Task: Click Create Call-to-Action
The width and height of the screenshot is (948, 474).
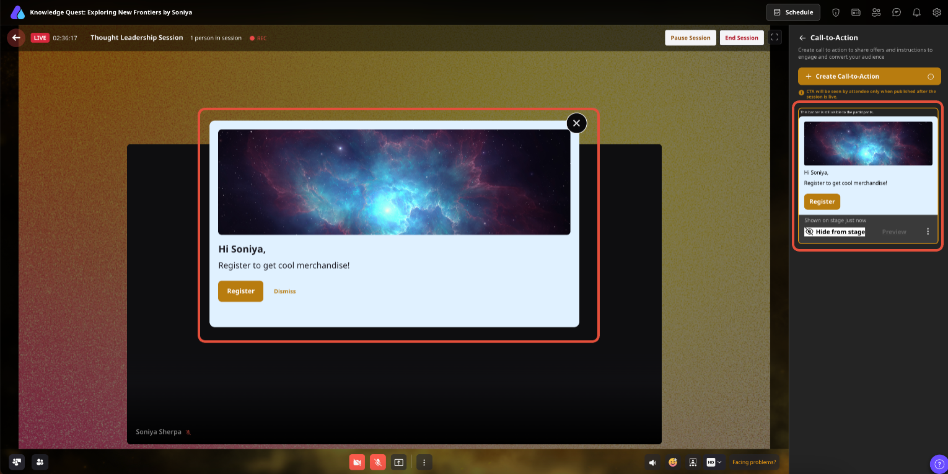Action: [x=869, y=76]
